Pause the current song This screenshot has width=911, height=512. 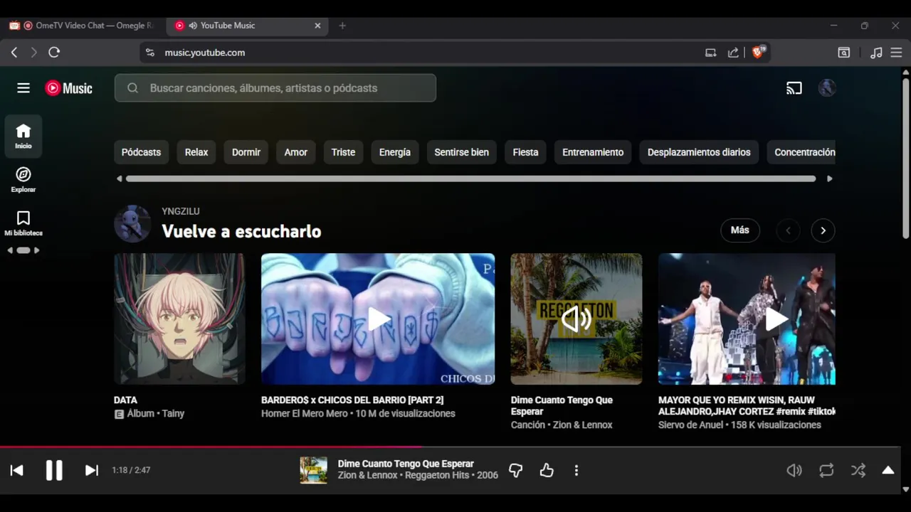54,470
